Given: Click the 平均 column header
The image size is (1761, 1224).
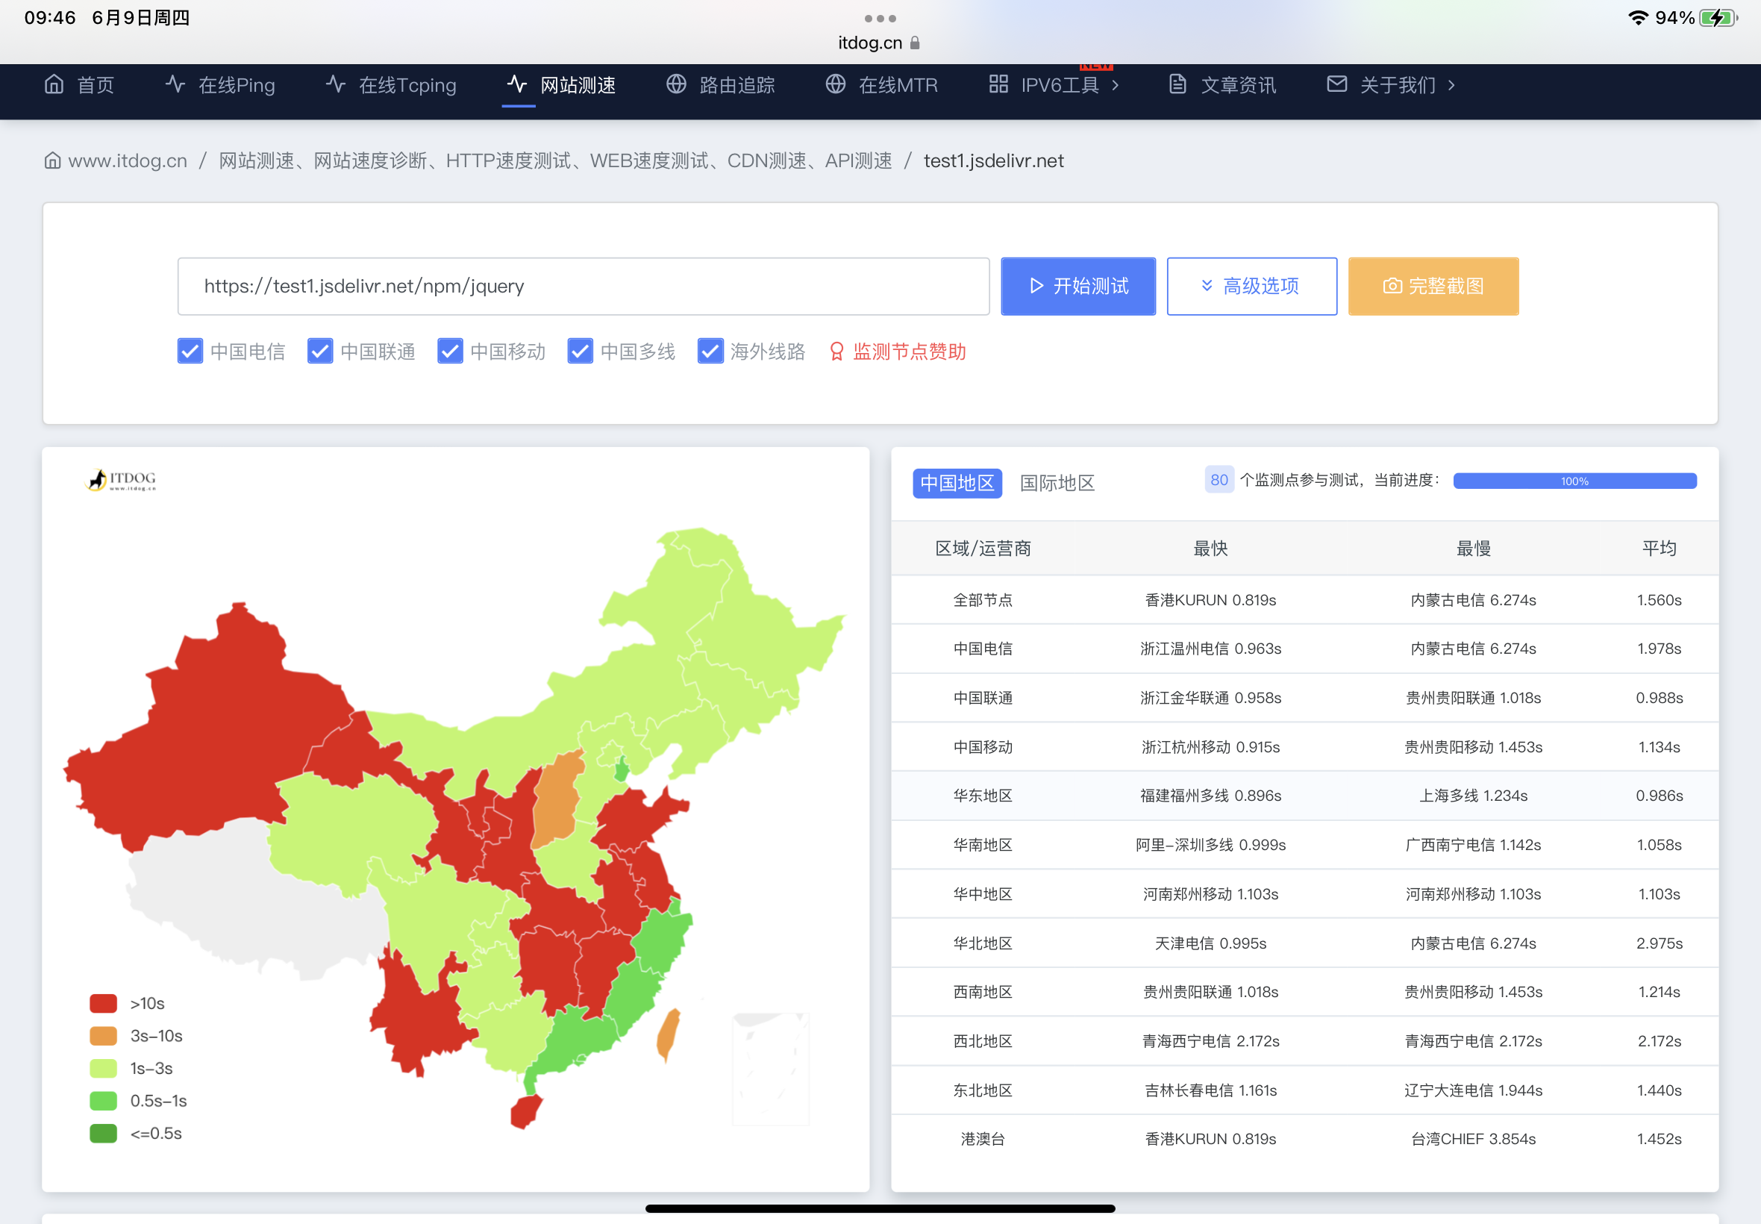Looking at the screenshot, I should 1659,549.
